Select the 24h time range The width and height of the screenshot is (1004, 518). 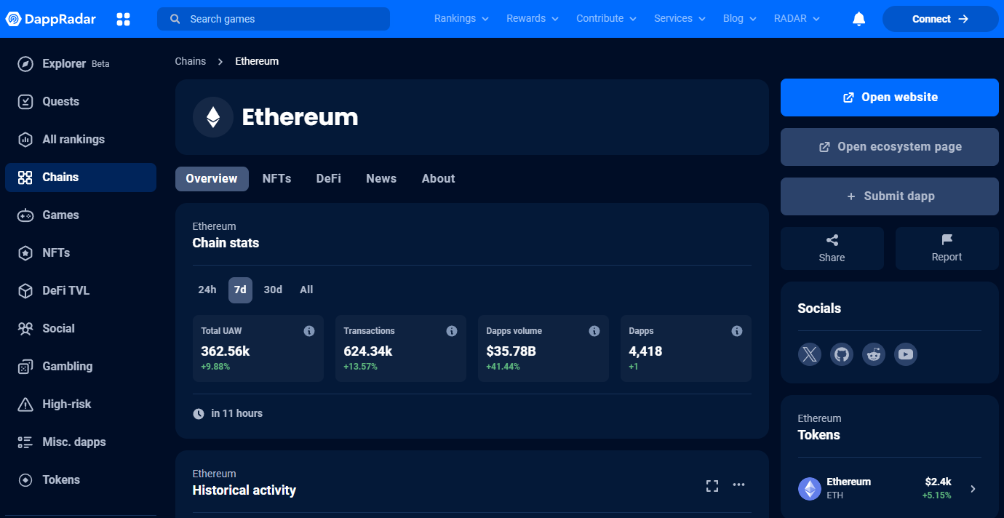coord(207,290)
